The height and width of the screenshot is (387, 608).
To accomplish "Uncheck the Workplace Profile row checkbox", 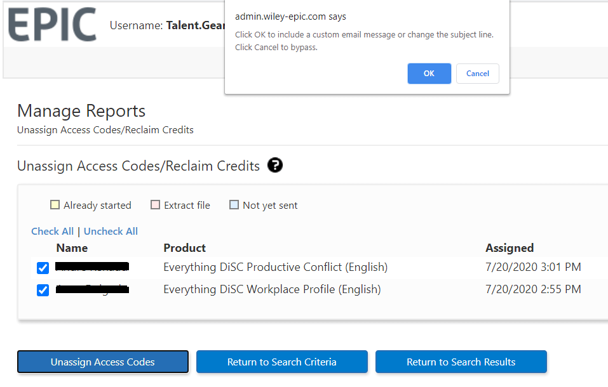I will point(43,290).
